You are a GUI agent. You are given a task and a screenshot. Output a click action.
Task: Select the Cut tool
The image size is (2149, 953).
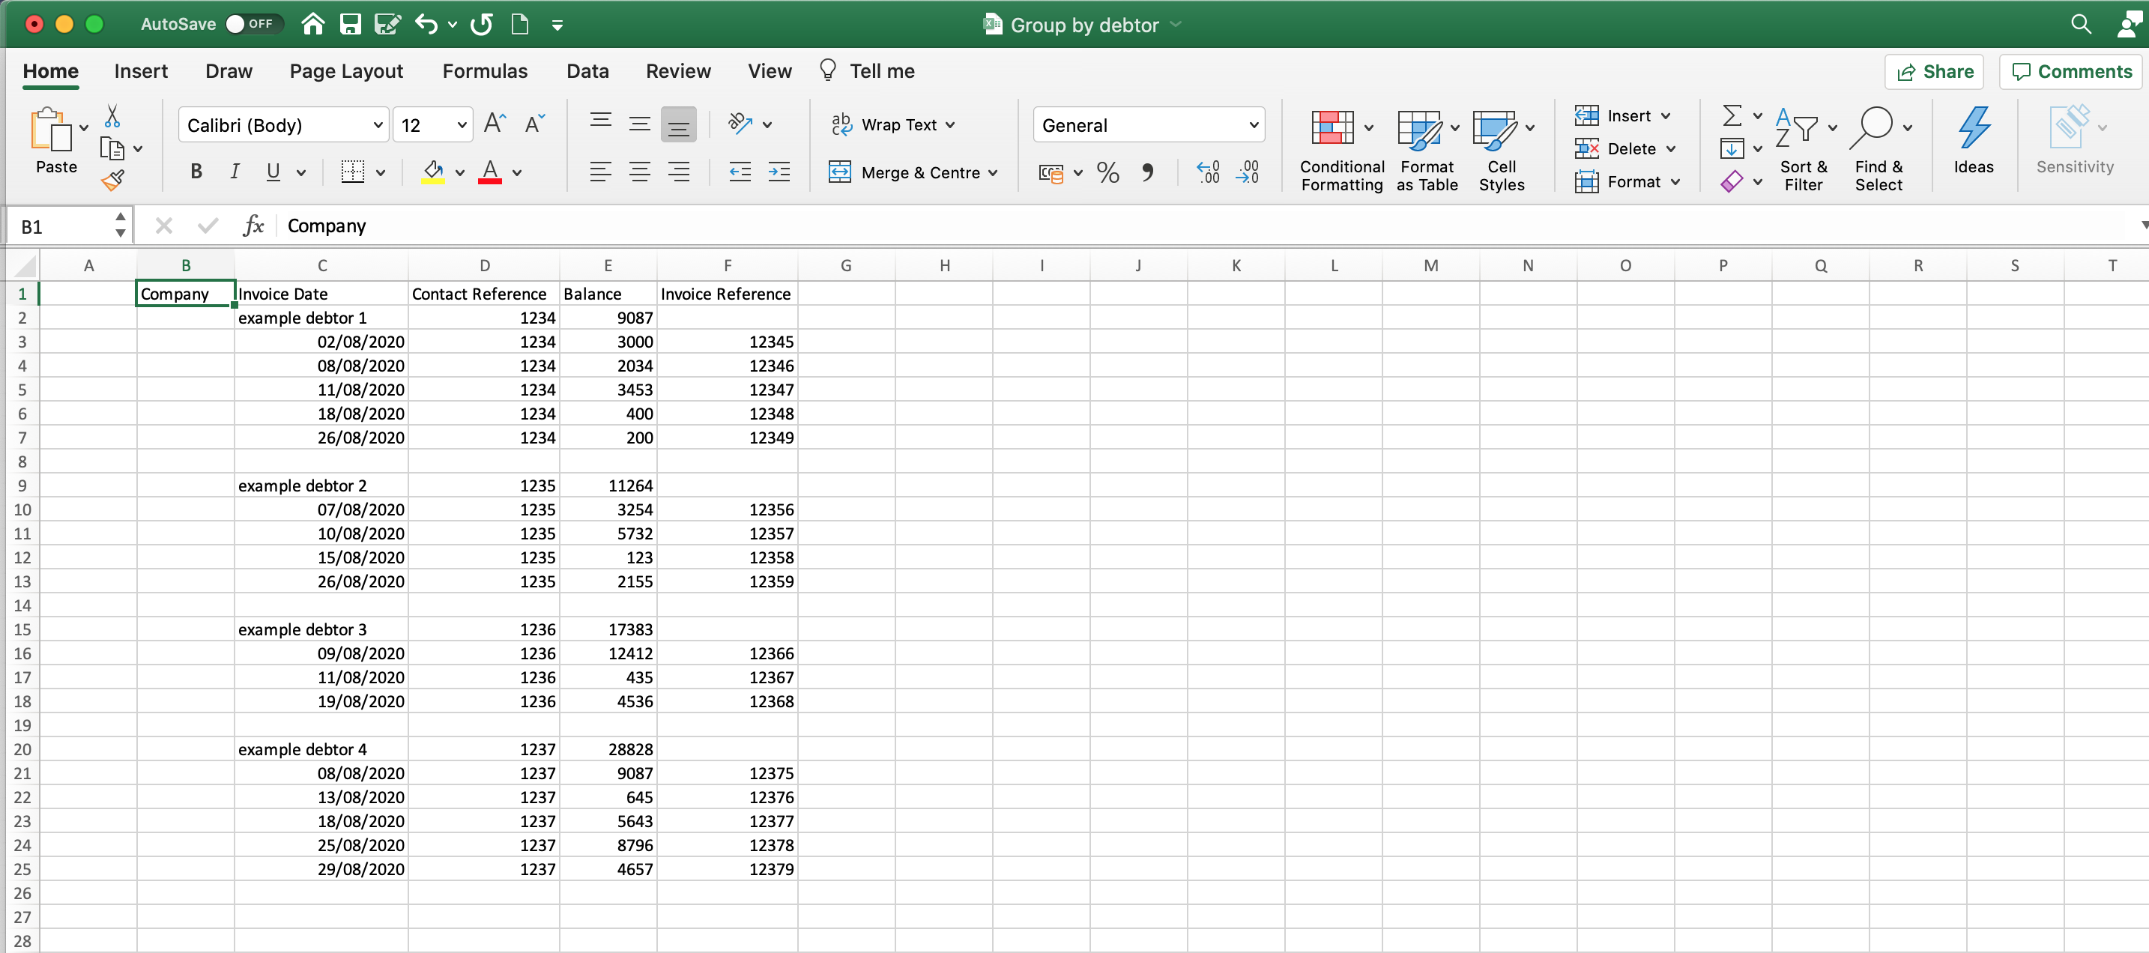coord(112,116)
